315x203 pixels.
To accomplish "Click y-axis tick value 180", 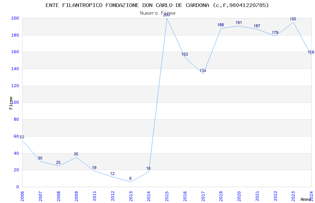I will coord(15,35).
